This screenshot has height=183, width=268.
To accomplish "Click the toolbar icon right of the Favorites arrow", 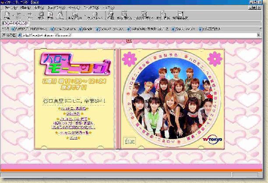I will [x=95, y=15].
